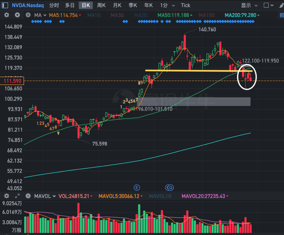The width and height of the screenshot is (284, 235).
Task: Switch to 周K weekly chart tab
Action: coord(101,5)
